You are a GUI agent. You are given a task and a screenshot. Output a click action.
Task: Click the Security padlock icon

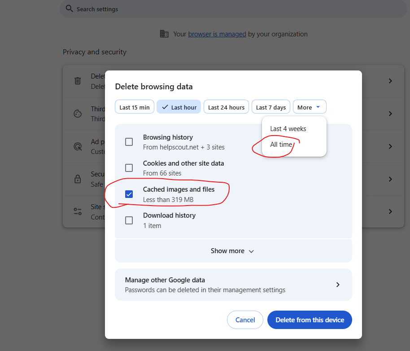click(78, 179)
